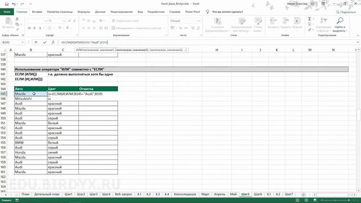
Task: Select column H header
Action: [217, 50]
